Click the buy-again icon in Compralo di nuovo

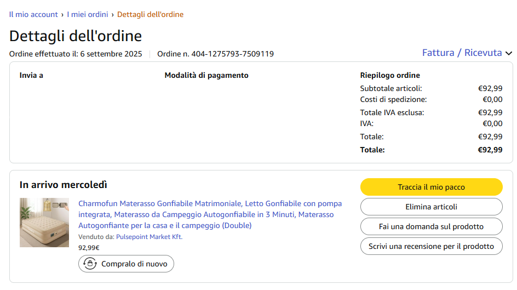point(90,264)
